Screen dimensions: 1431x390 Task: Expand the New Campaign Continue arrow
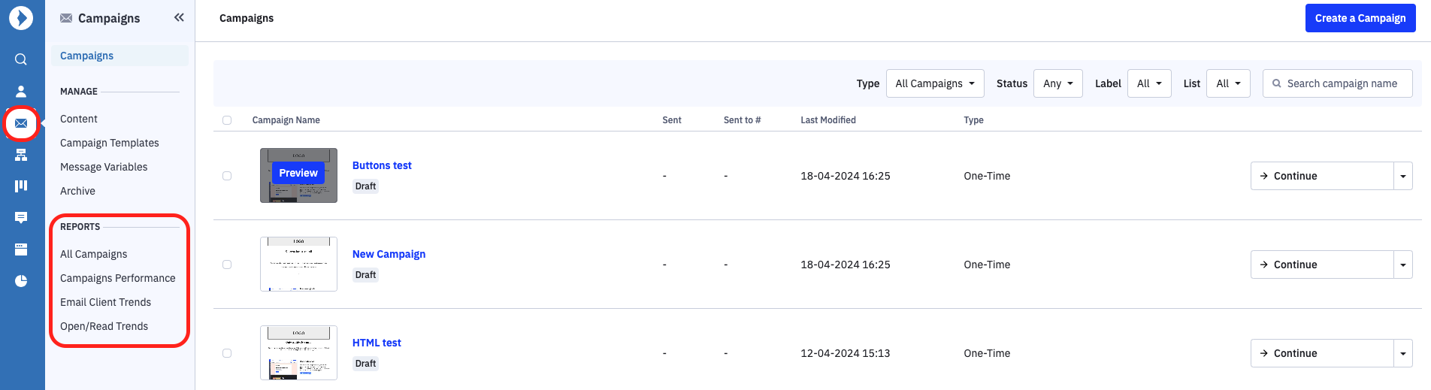pyautogui.click(x=1403, y=265)
